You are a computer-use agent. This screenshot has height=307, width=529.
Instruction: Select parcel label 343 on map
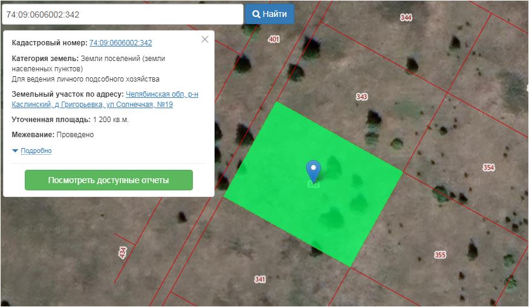click(x=362, y=97)
